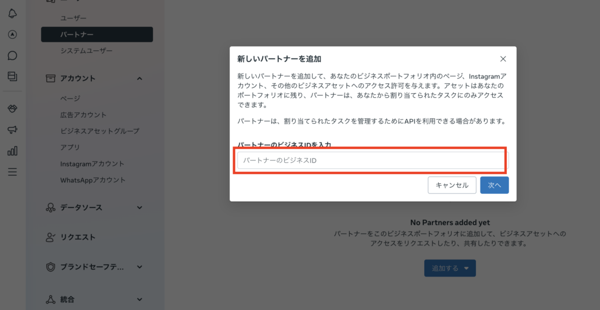Image resolution: width=600 pixels, height=310 pixels.
Task: Open the compass navigation icon in left rail
Action: click(12, 35)
